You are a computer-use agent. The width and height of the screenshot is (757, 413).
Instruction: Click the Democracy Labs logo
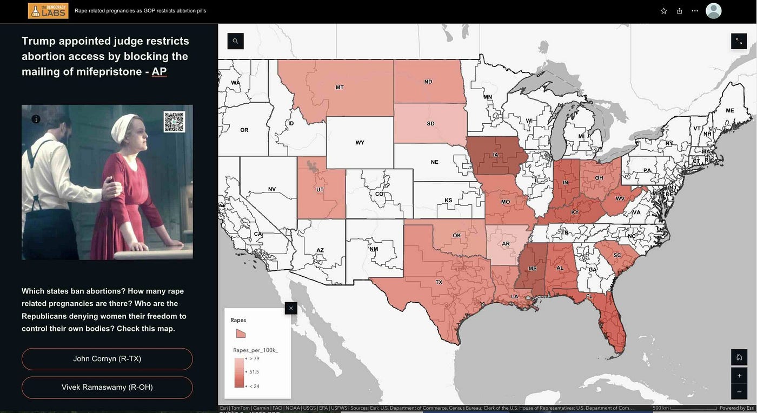click(x=48, y=11)
